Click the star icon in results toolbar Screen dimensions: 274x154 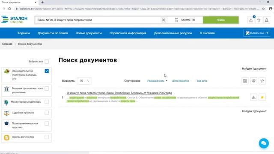[x=262, y=81]
